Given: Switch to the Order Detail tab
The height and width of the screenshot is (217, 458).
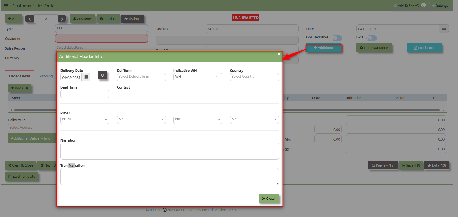Looking at the screenshot, I should point(20,76).
